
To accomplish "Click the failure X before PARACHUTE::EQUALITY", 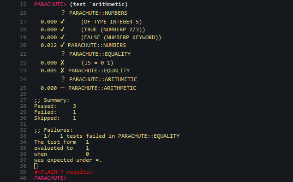I will pyautogui.click(x=62, y=70).
